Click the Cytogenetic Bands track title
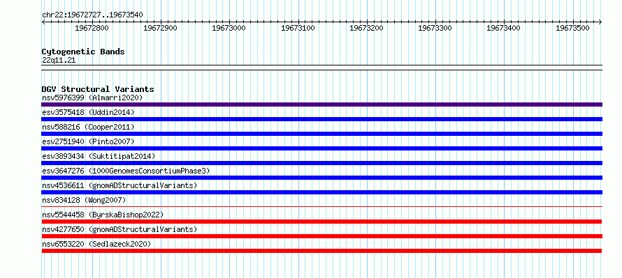The image size is (622, 278). point(83,52)
